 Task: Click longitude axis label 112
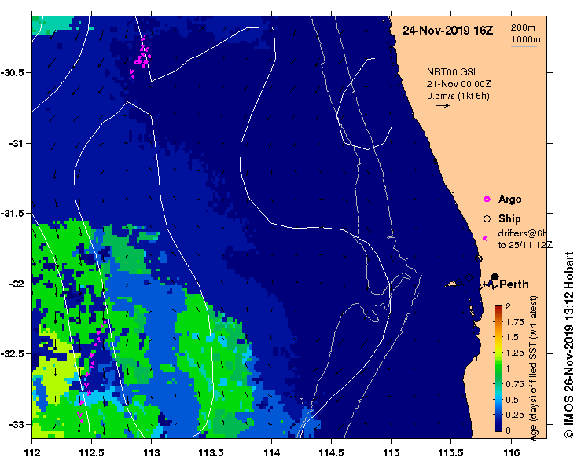pos(31,452)
